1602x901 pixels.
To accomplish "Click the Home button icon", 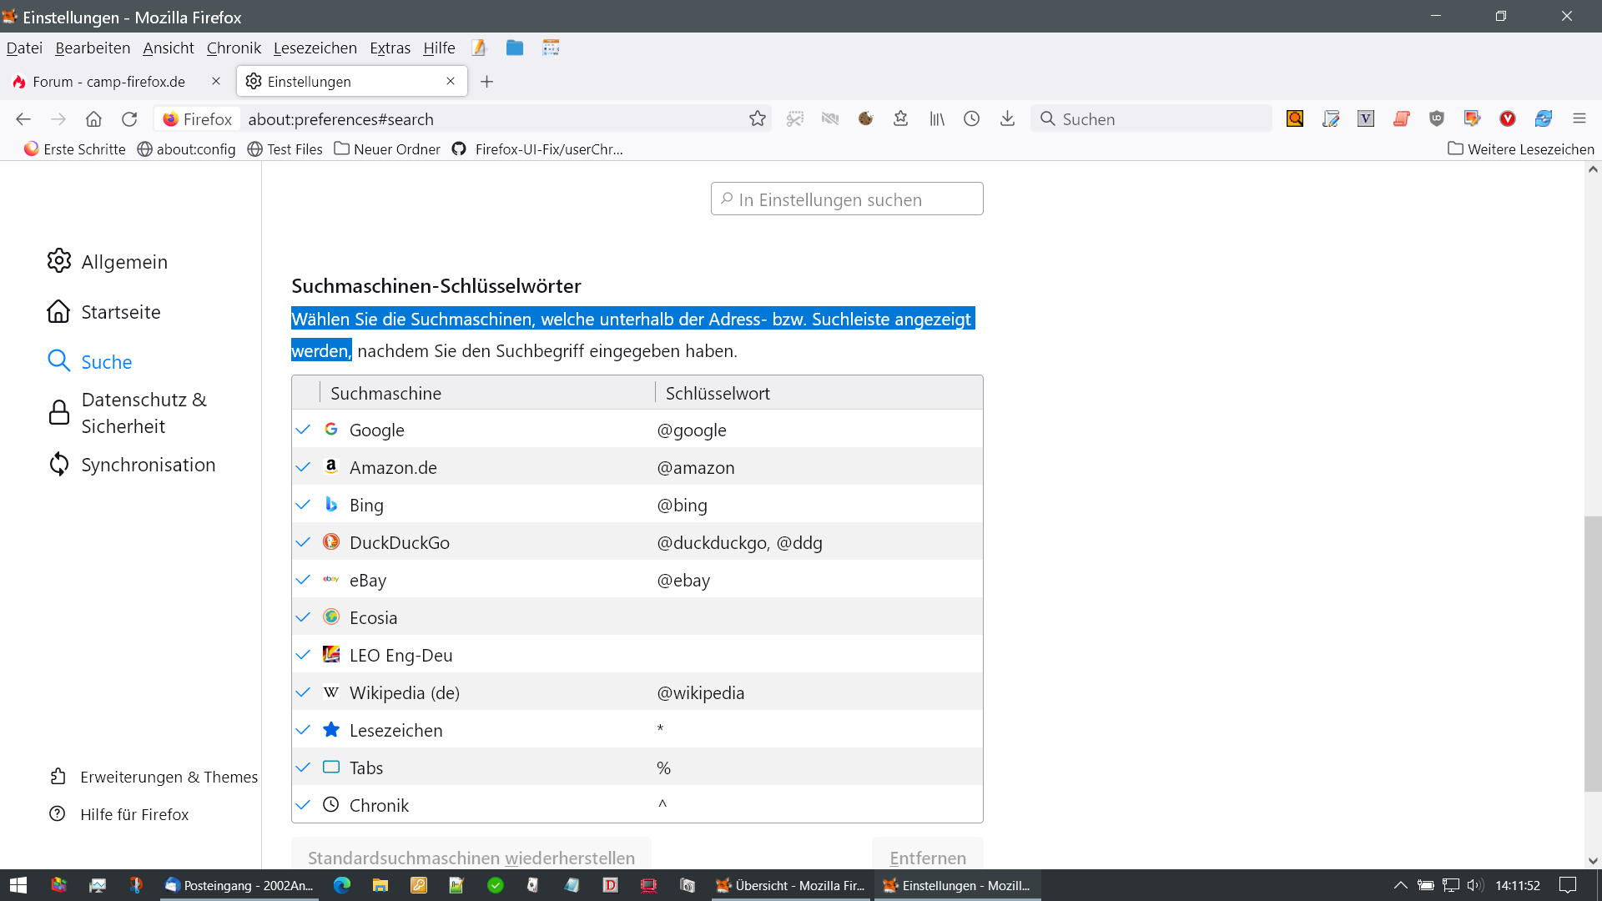I will pyautogui.click(x=93, y=118).
